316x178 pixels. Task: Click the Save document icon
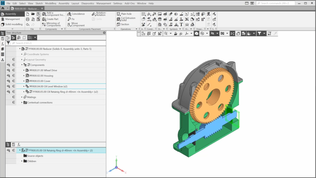click(x=38, y=14)
